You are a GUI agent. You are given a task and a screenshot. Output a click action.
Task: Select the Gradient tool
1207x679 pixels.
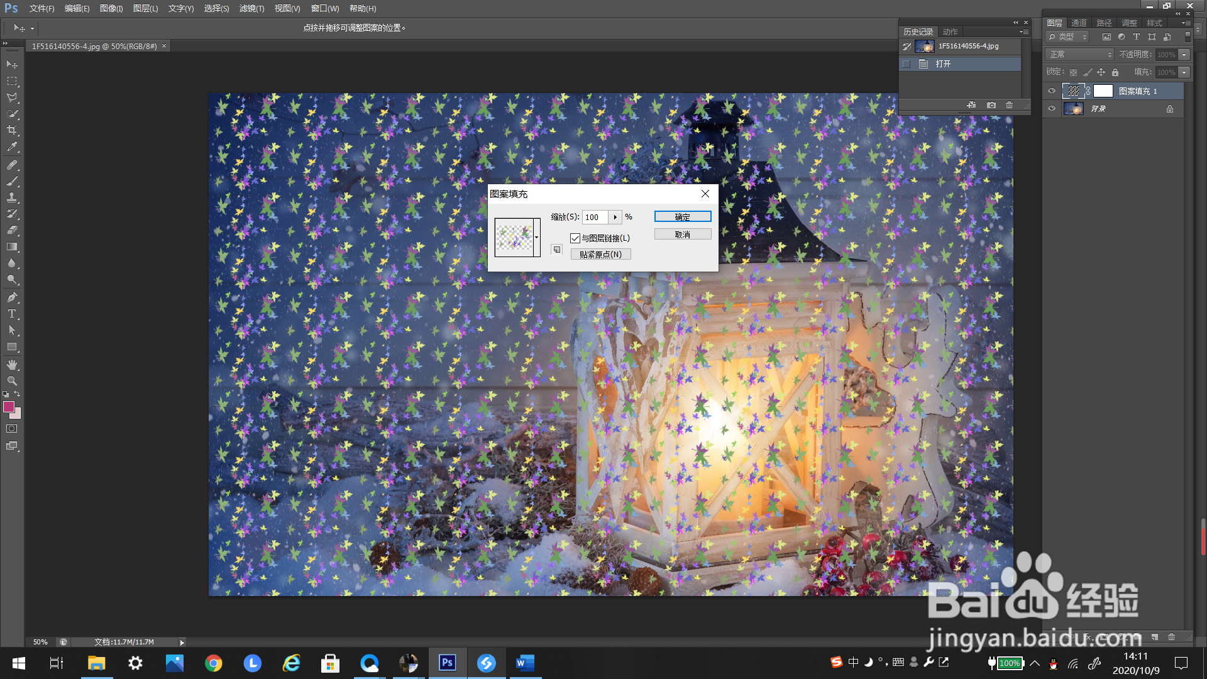tap(12, 247)
